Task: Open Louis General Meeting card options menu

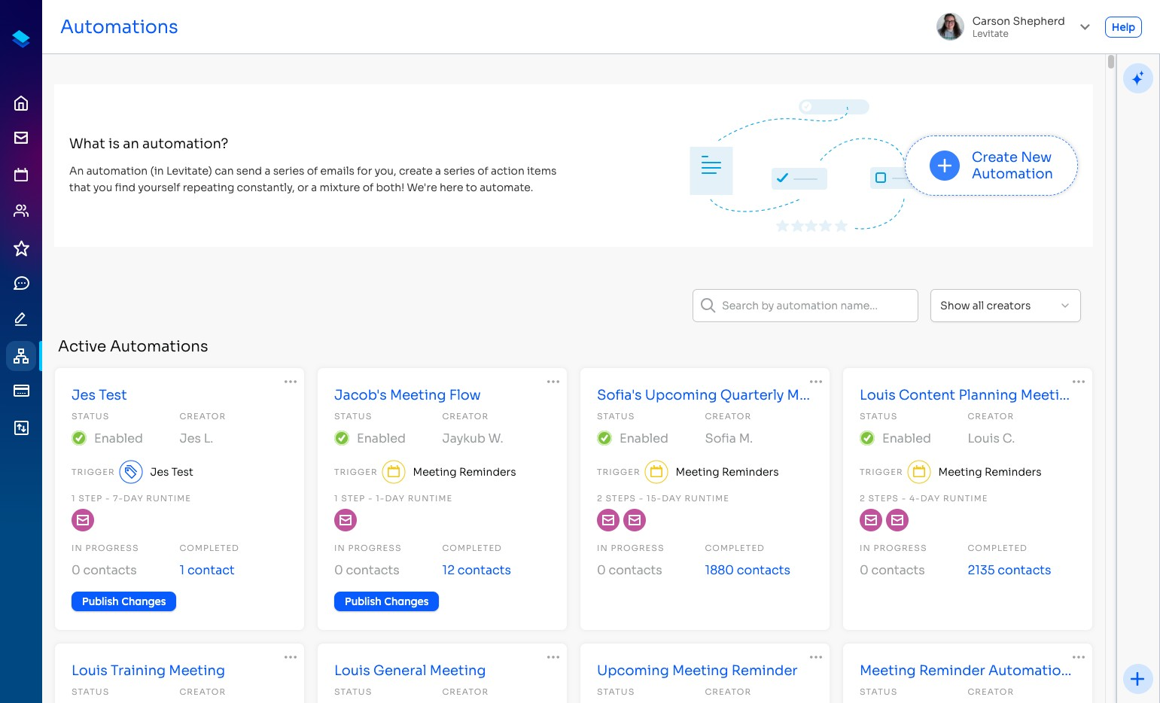Action: (x=553, y=657)
